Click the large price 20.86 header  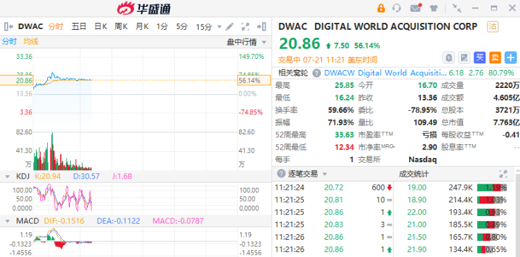tap(300, 44)
